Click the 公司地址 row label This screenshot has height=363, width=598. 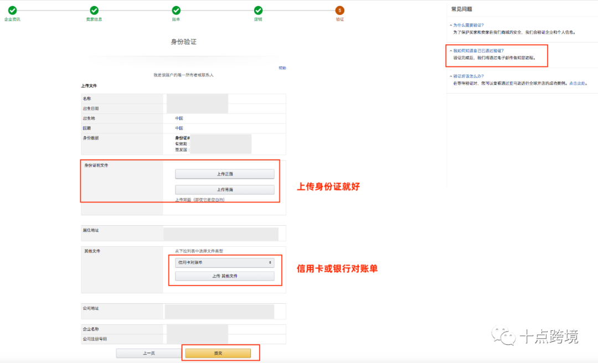coord(91,308)
